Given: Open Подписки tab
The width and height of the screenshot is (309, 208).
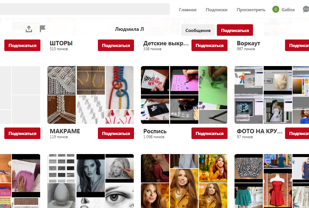Looking at the screenshot, I should point(216,10).
